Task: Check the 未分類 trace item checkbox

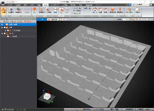Action: click(8, 36)
